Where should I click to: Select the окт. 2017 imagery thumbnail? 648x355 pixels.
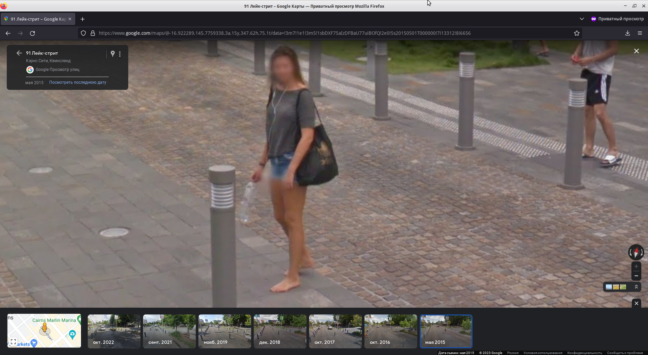tap(335, 331)
